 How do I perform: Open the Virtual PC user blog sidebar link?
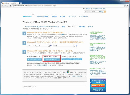(97, 44)
